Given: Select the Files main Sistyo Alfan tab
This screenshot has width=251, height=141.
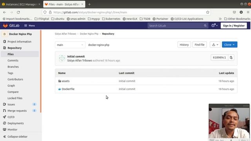Looking at the screenshot, I should click(64, 4).
